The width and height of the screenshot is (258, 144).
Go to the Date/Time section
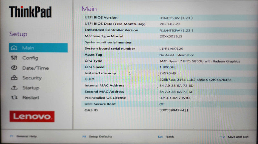pyautogui.click(x=35, y=68)
